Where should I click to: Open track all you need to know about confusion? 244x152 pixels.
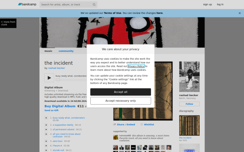(67, 135)
